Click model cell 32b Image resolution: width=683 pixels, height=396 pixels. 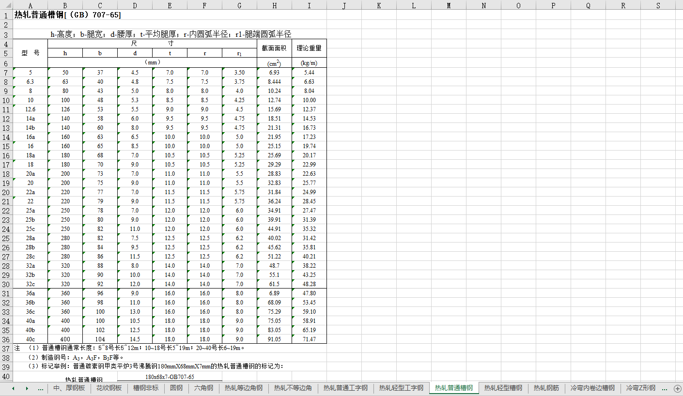(31, 275)
